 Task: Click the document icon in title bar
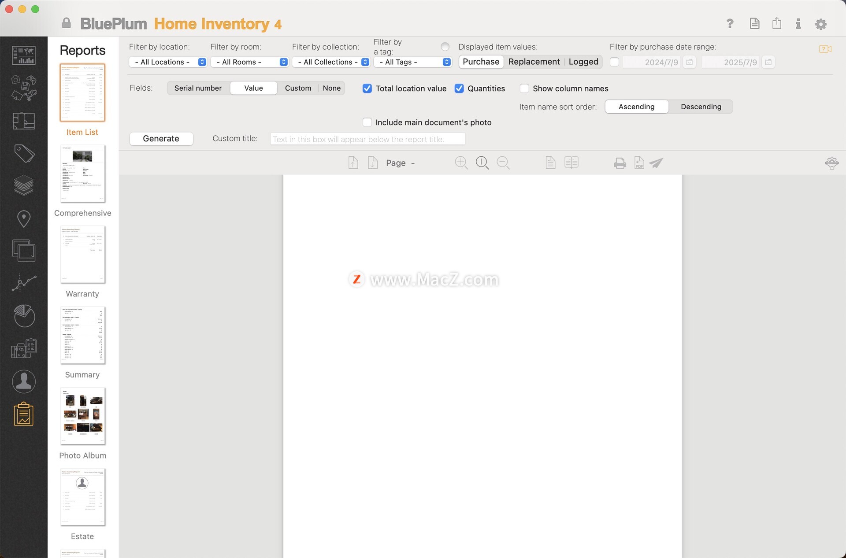coord(754,23)
